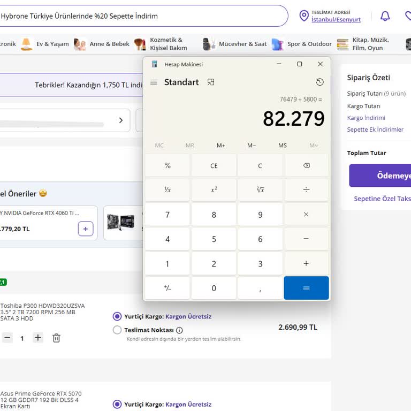Click the 82.279 calculator result display
Image resolution: width=411 pixels, height=411 pixels.
coord(294,118)
